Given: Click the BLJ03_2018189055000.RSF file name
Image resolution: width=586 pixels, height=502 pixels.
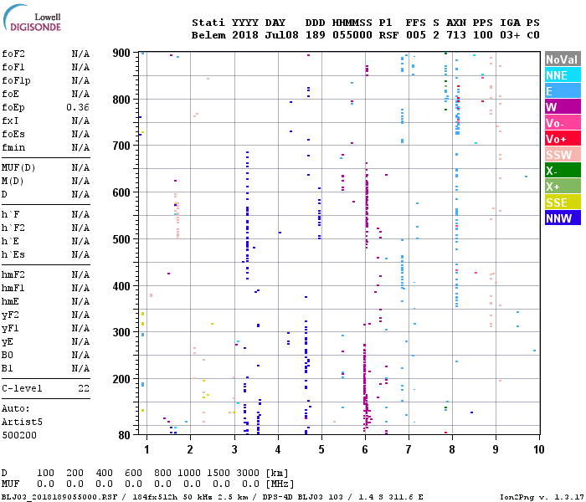Looking at the screenshot, I should click(59, 497).
